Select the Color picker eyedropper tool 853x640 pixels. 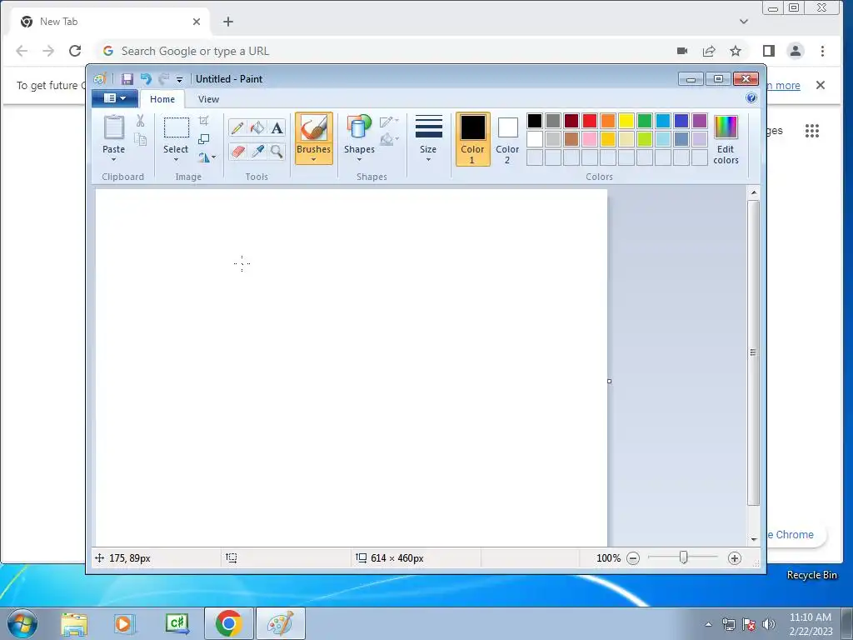(257, 151)
